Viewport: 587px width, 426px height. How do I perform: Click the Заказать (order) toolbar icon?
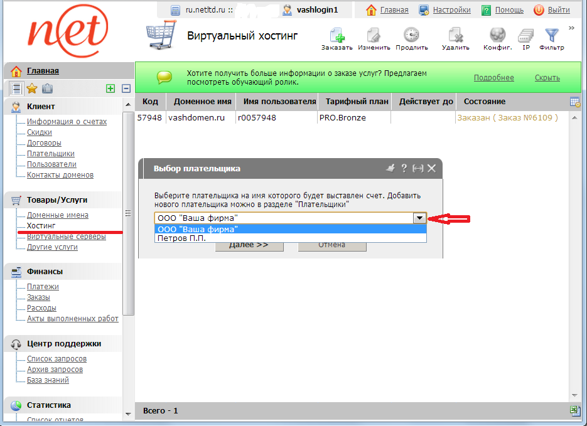(x=337, y=37)
